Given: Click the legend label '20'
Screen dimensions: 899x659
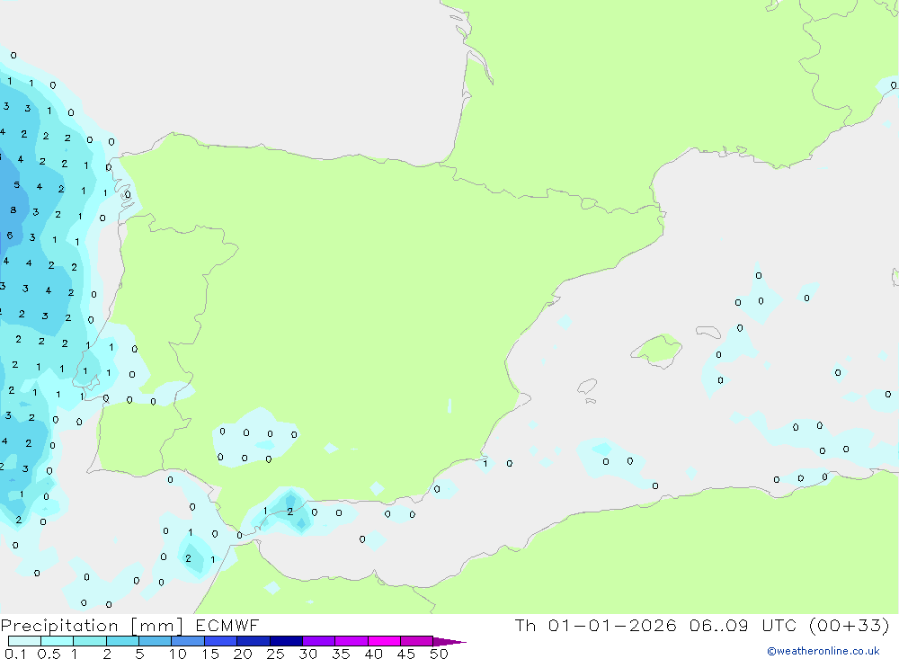Looking at the screenshot, I should 243,654.
